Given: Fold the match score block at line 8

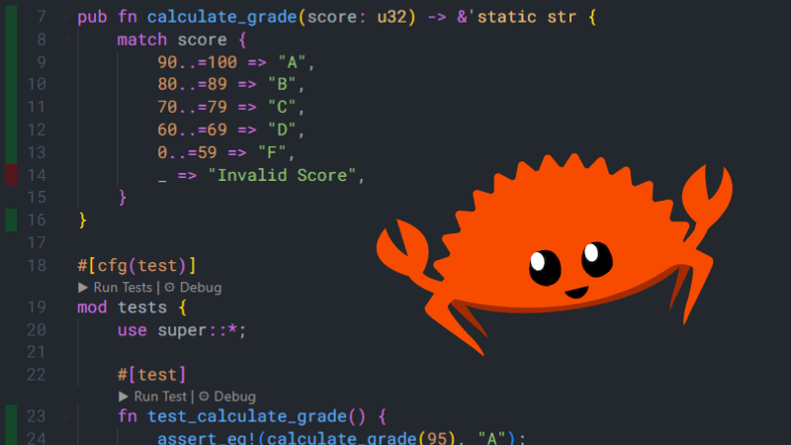Looking at the screenshot, I should (x=63, y=41).
